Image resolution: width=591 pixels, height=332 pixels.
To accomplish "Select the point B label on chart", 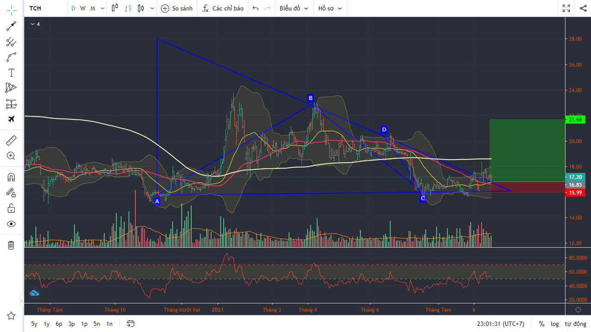I will [x=311, y=98].
